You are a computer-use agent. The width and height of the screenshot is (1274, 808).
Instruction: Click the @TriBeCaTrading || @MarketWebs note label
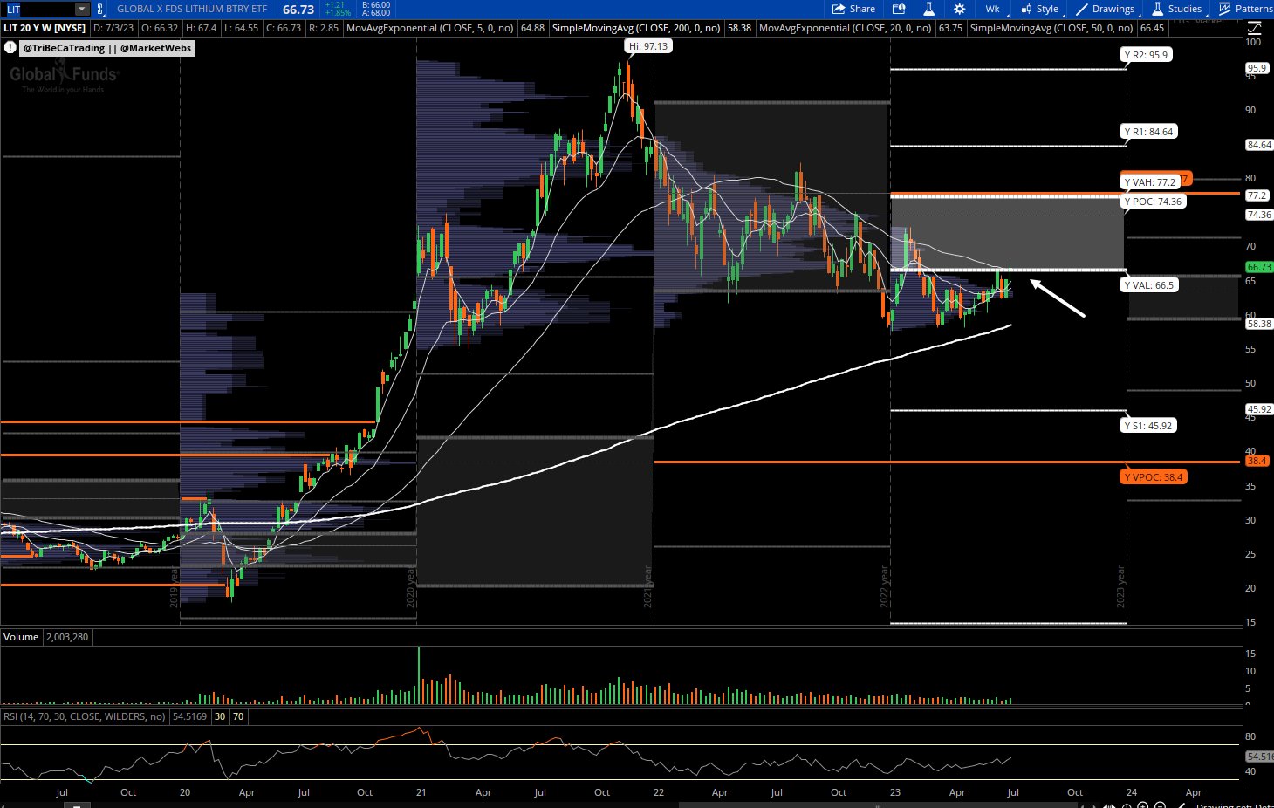click(x=107, y=48)
